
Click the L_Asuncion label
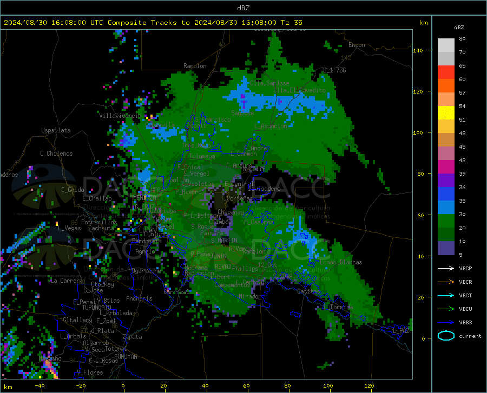pyautogui.click(x=271, y=126)
